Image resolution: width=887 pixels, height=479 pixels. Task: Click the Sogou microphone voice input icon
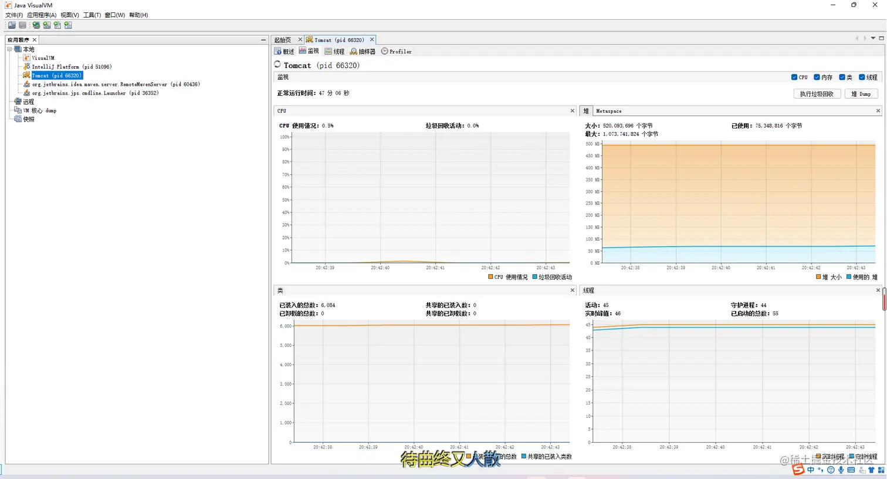pos(841,470)
